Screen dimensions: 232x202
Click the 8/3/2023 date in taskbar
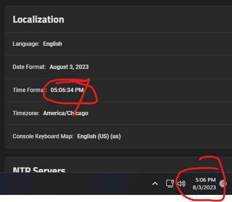[204, 187]
